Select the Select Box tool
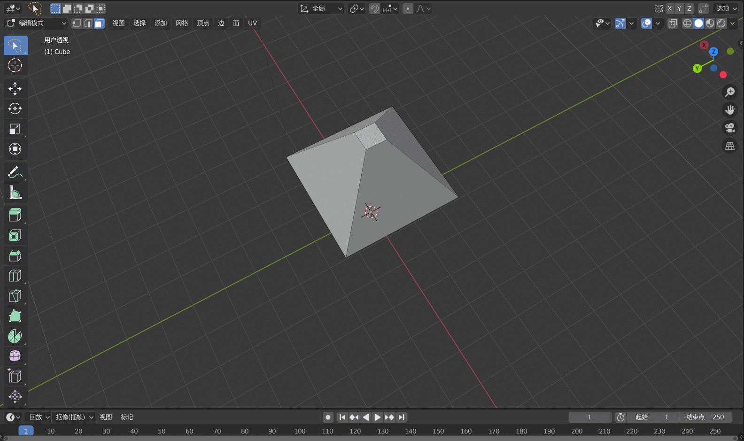Screen dimensions: 744x441 pos(15,46)
